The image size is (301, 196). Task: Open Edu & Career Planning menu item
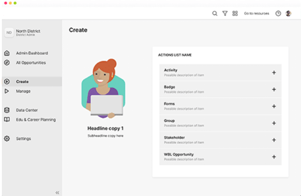pyautogui.click(x=35, y=120)
